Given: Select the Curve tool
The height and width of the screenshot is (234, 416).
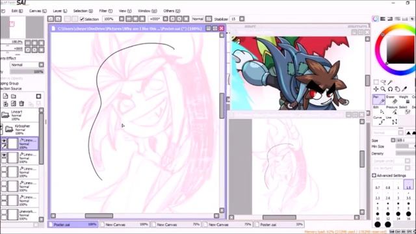Looking at the screenshot, I should click(379, 120).
